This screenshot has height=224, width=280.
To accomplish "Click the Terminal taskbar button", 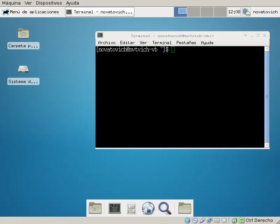I will click(100, 12).
